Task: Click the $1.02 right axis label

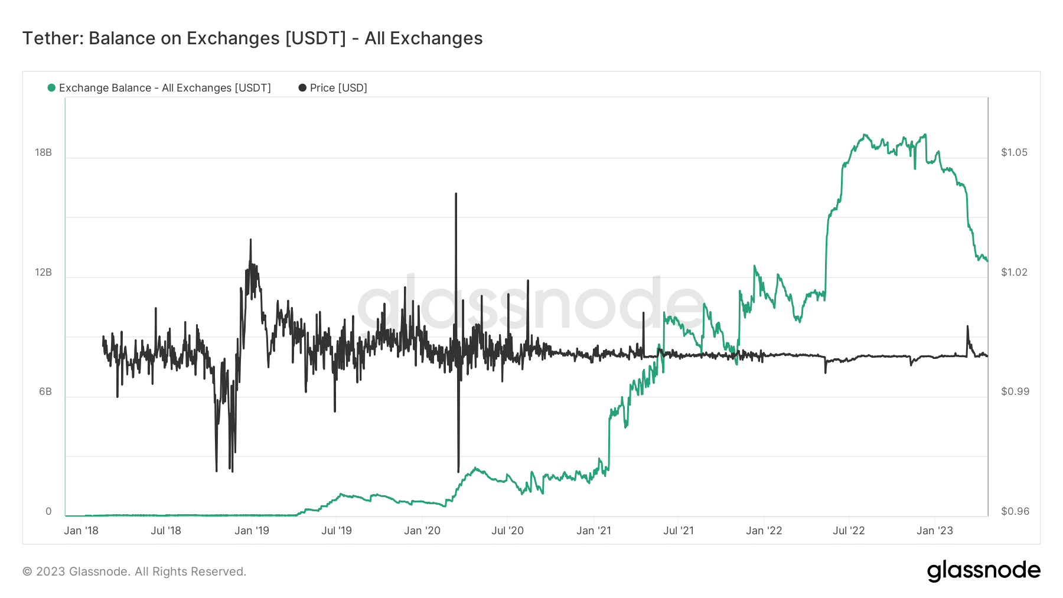Action: 1014,273
